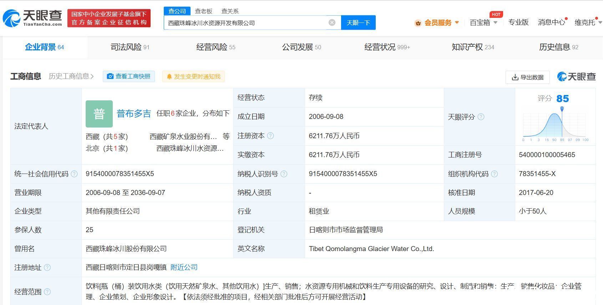Select the 公司发展 tab
The width and height of the screenshot is (603, 305).
pyautogui.click(x=301, y=47)
